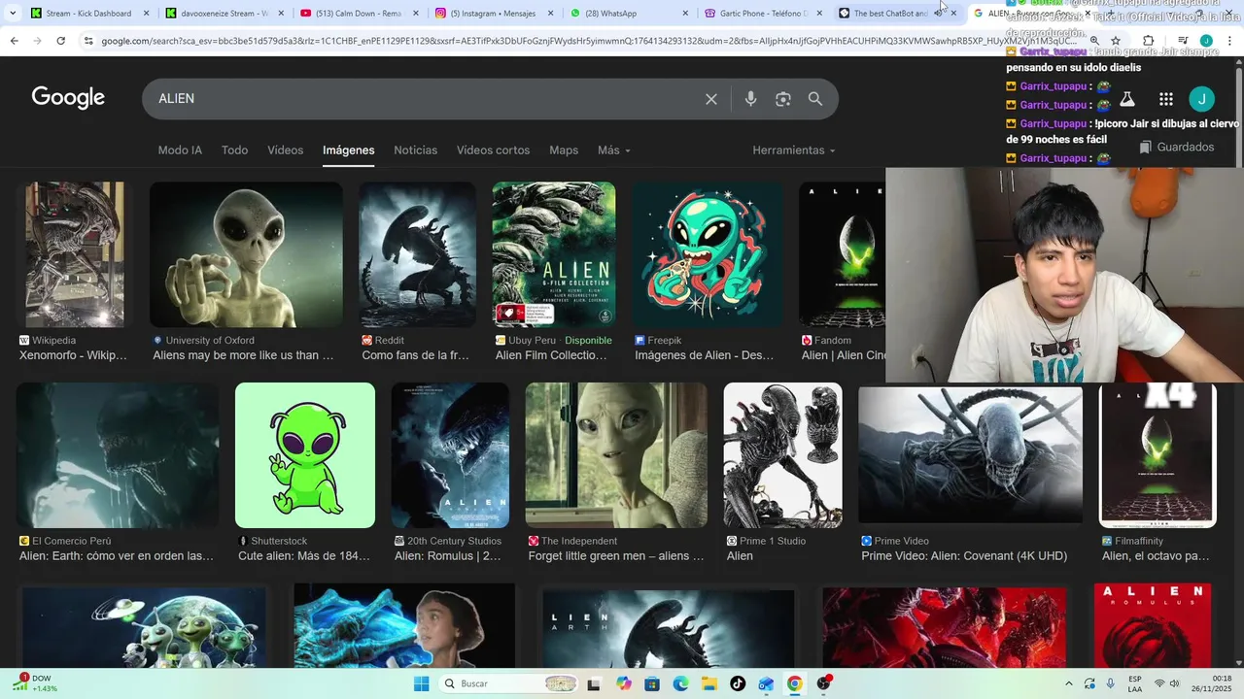Switch to Chrome taskbar icon
The image size is (1244, 699).
pyautogui.click(x=795, y=683)
